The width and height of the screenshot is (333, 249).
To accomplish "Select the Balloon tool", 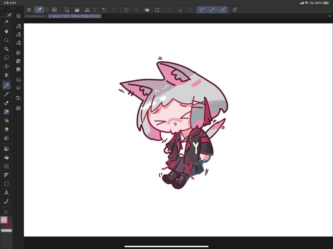I will pos(6,212).
